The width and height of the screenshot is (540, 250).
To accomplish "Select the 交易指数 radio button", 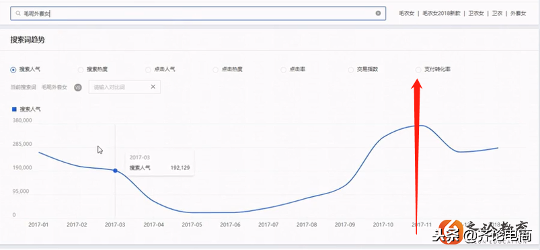I will [x=350, y=70].
